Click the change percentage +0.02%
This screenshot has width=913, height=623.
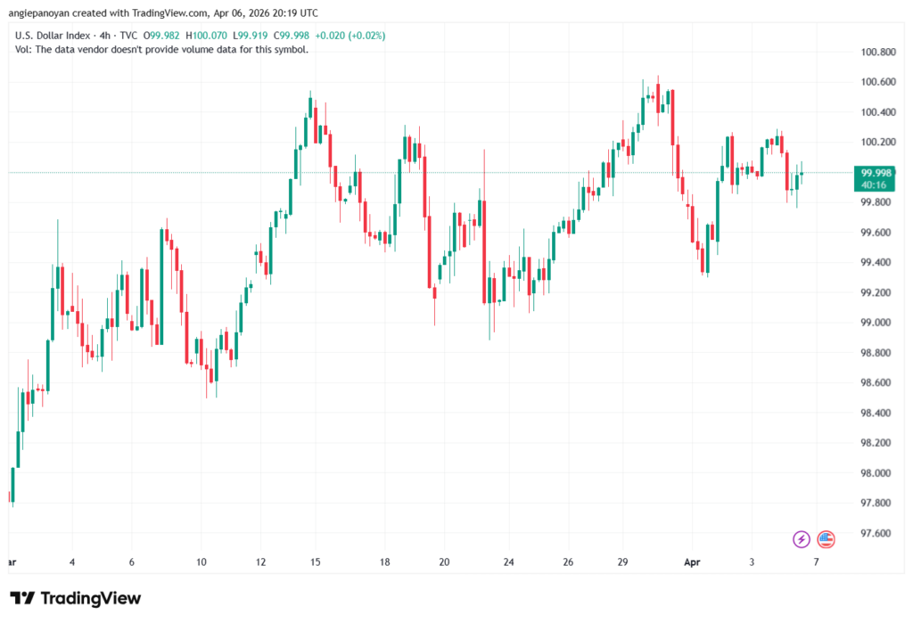tap(367, 34)
